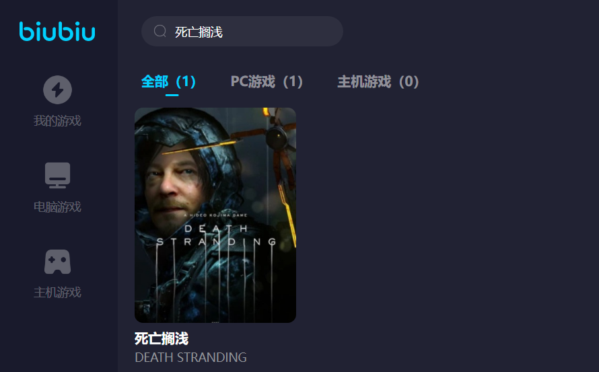
Task: Open 主机游戏 label in the sidebar
Action: pos(57,292)
